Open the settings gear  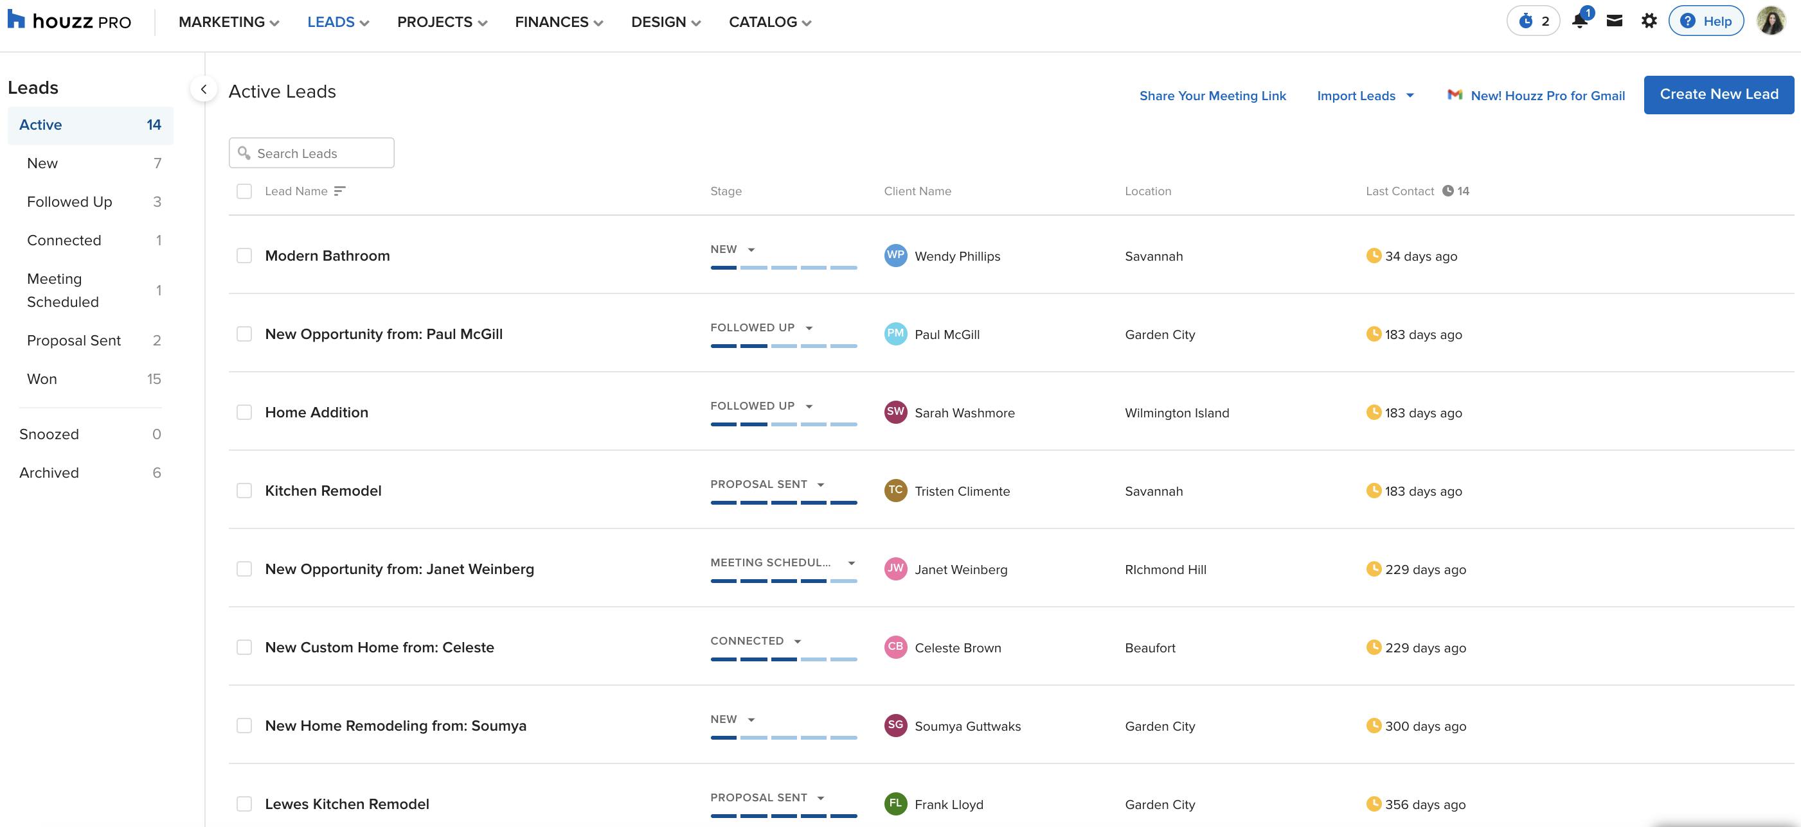coord(1649,21)
